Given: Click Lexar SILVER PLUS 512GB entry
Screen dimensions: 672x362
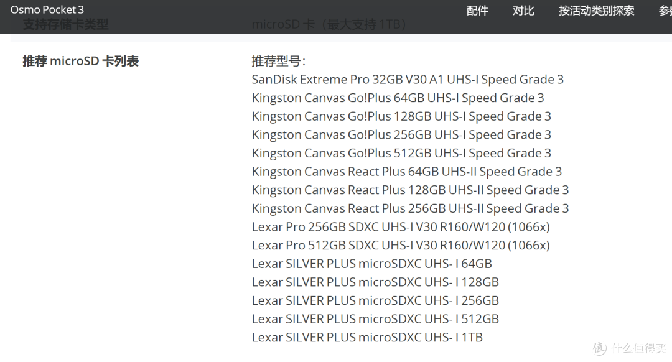Looking at the screenshot, I should (x=375, y=318).
